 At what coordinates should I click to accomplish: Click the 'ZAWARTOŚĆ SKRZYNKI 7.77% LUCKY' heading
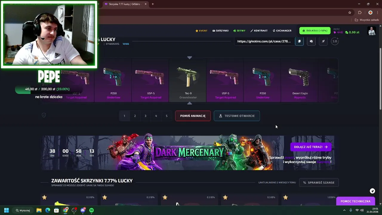pyautogui.click(x=92, y=181)
